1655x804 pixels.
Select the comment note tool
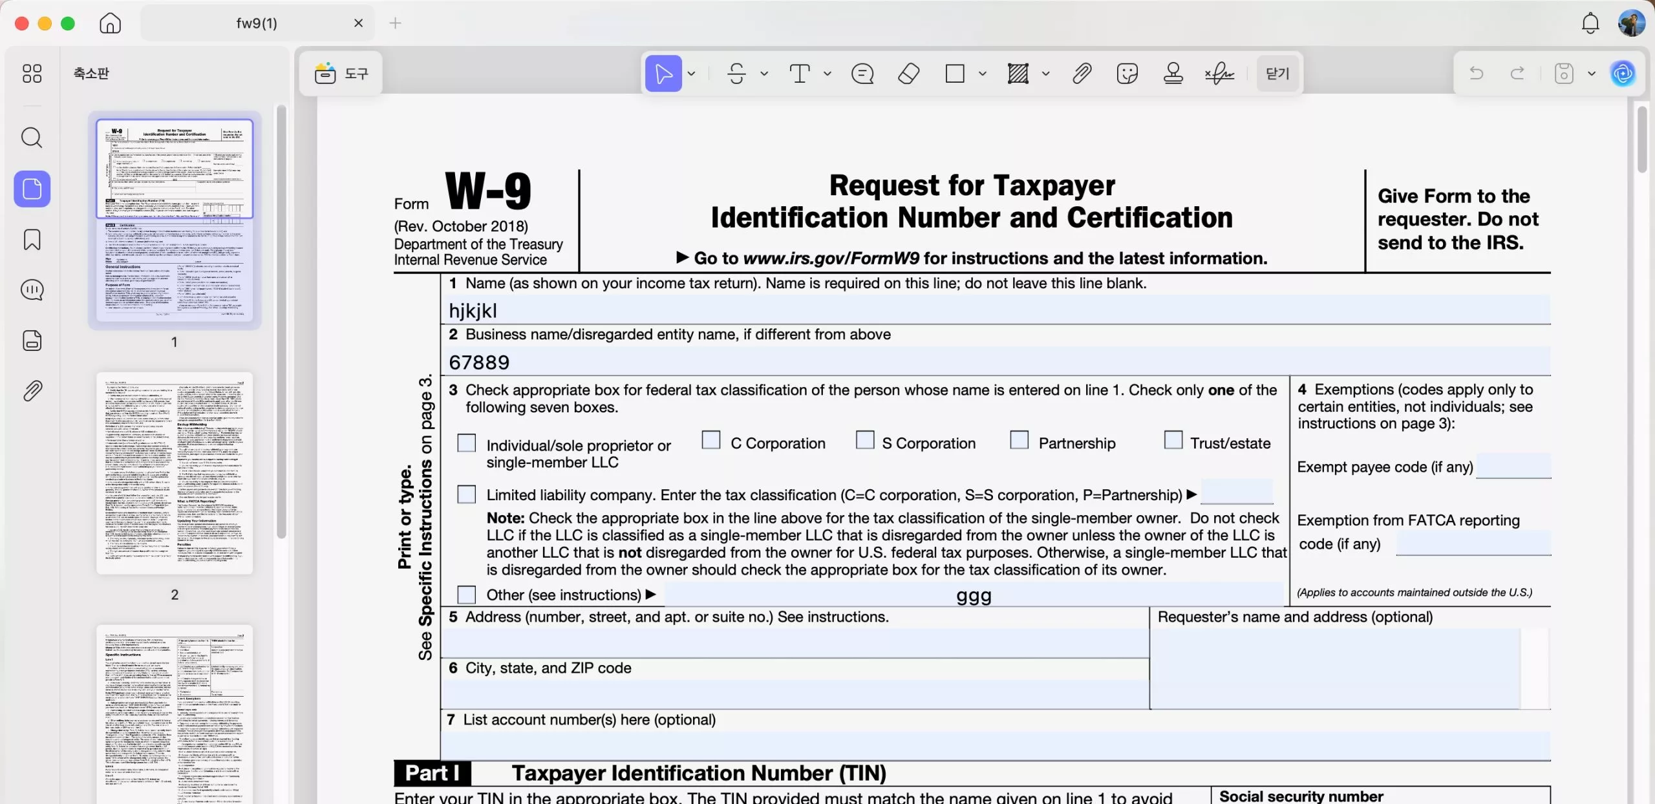(862, 74)
